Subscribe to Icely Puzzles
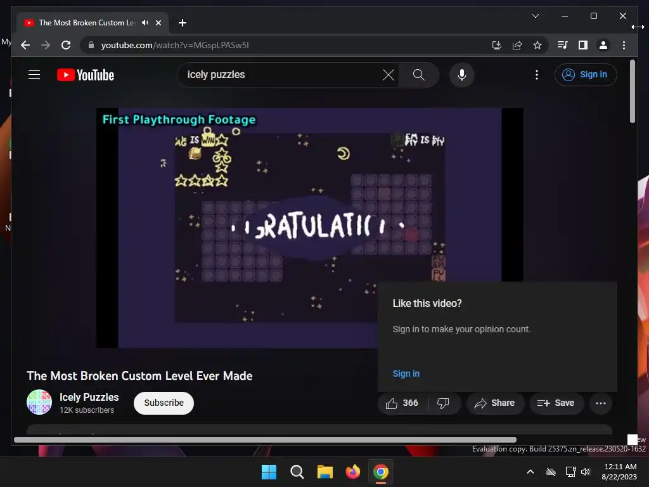Screen dimensions: 649x487 click(x=164, y=403)
